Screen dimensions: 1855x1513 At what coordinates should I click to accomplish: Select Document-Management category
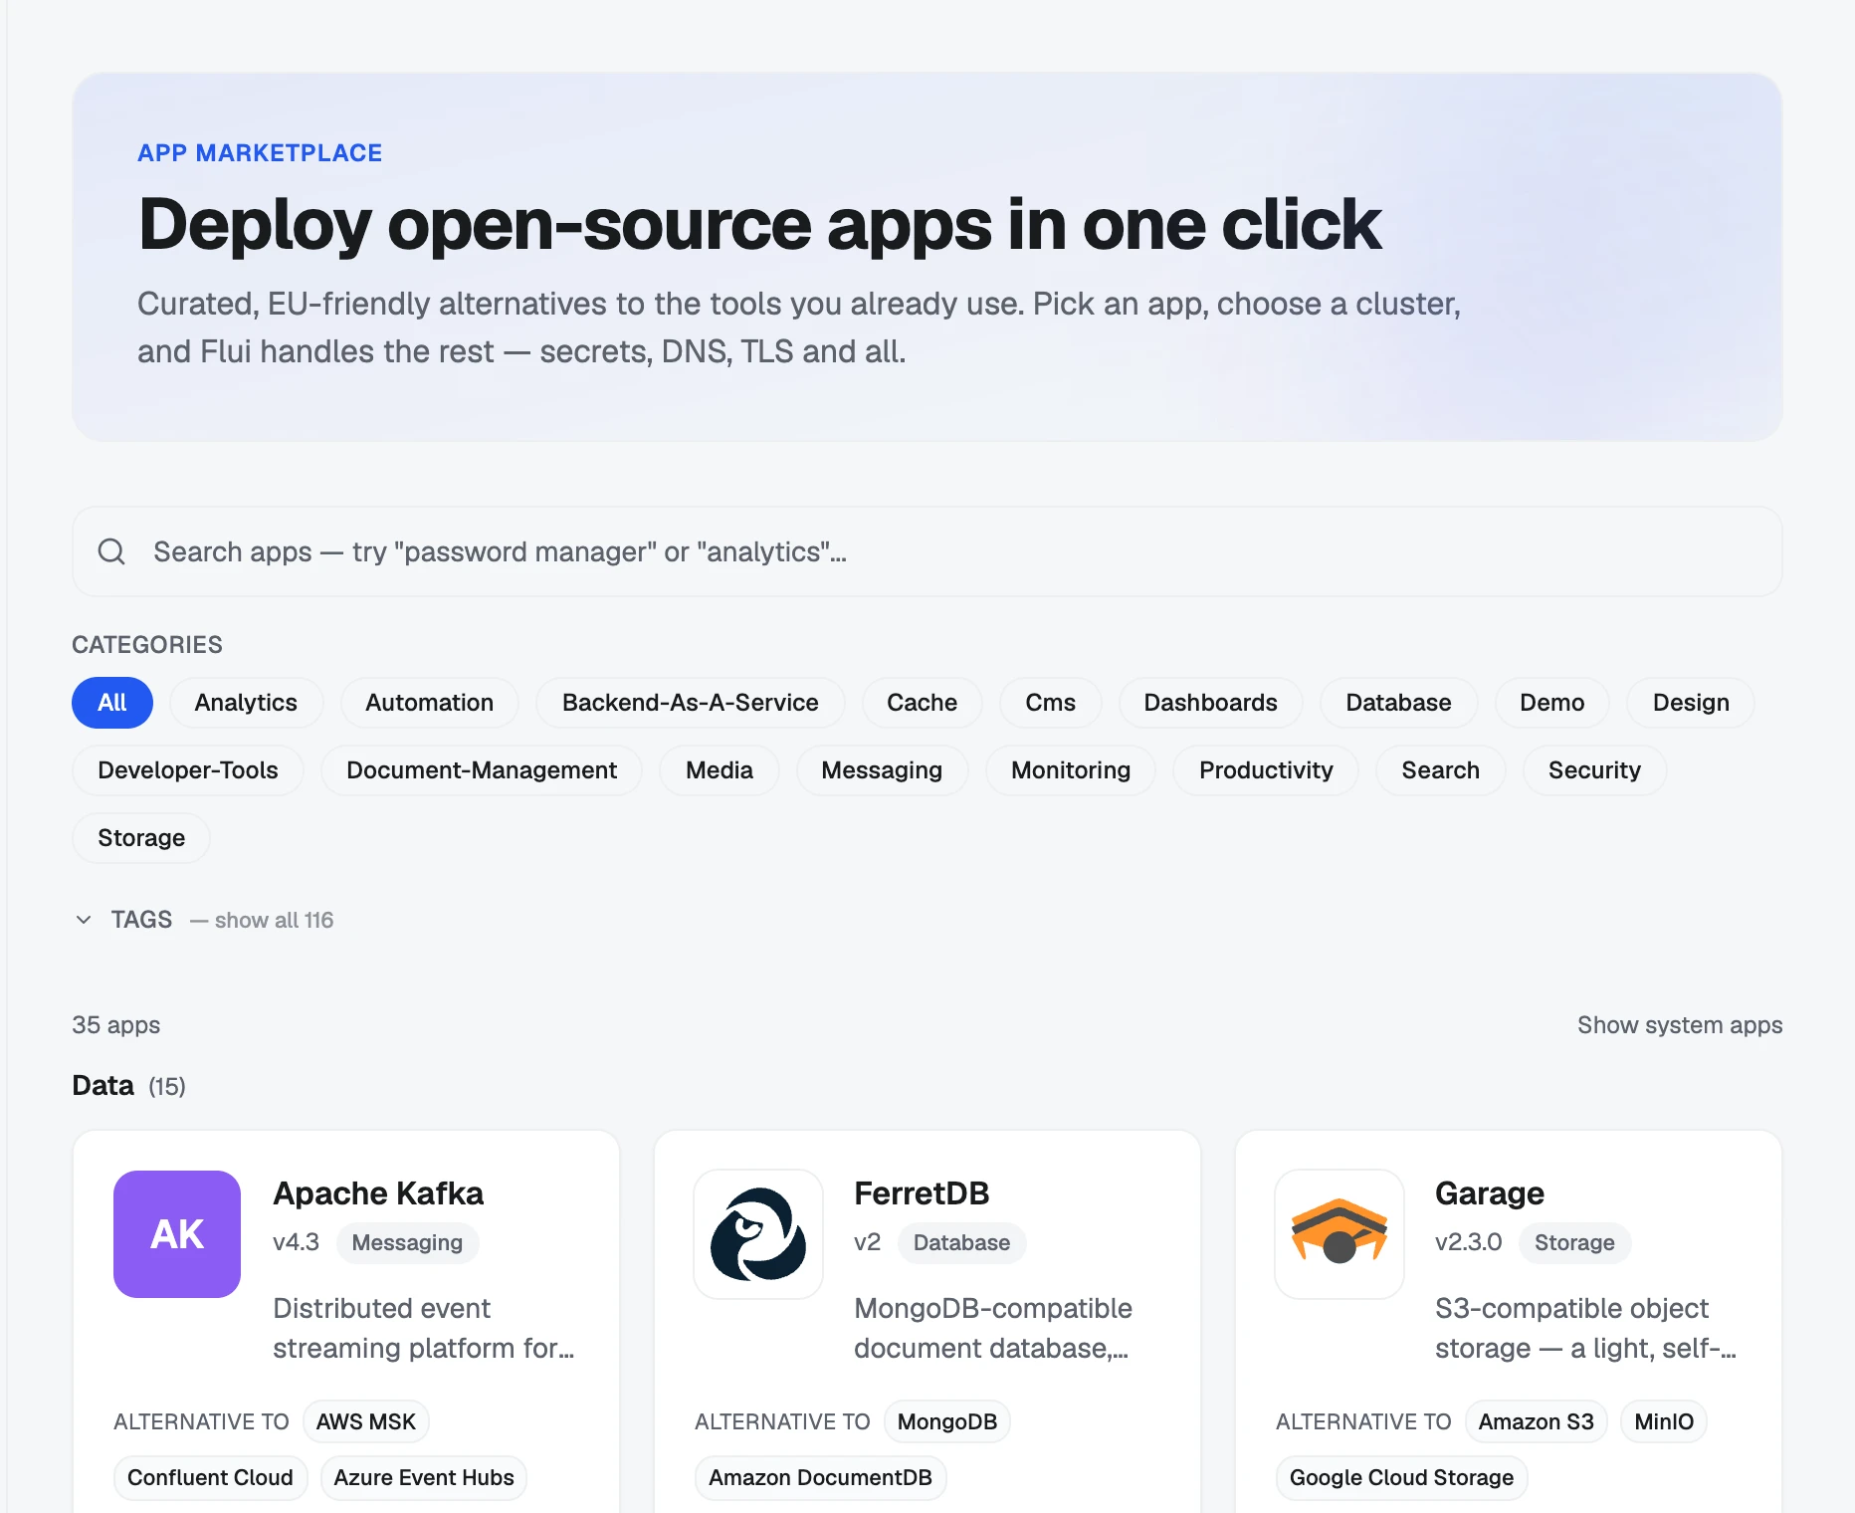click(482, 770)
